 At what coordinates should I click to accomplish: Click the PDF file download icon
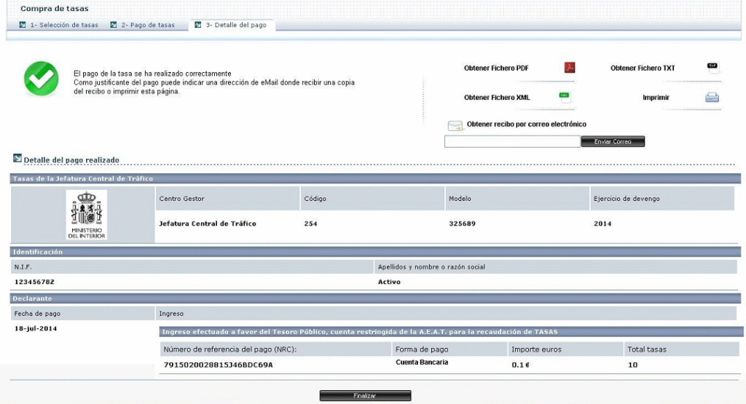click(570, 68)
